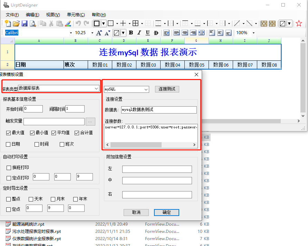The height and width of the screenshot is (246, 308).
Task: Check the 月末 export option
Action: click(x=53, y=199)
